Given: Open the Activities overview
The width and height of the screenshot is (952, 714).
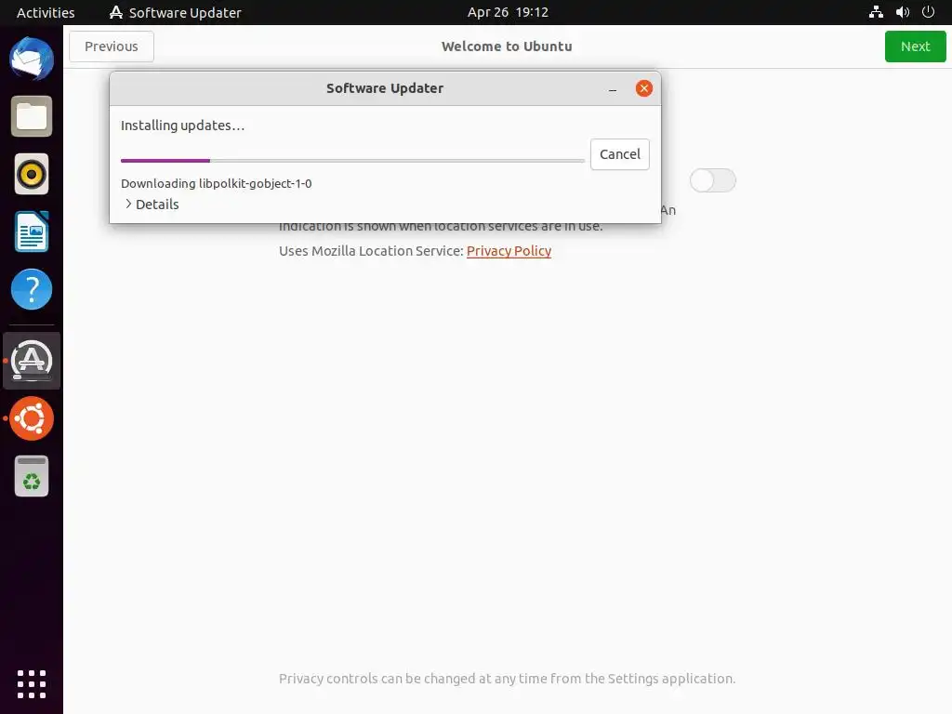Looking at the screenshot, I should [46, 12].
